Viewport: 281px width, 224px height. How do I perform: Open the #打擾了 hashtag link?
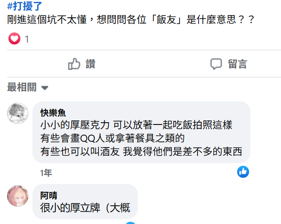(x=24, y=6)
